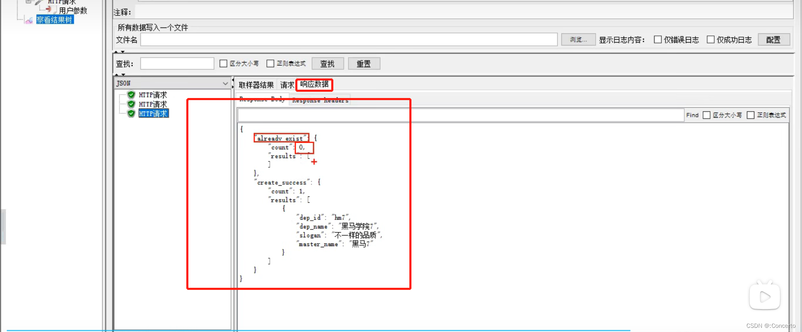Select the second HTTP请求 sample result
Image resolution: width=802 pixels, height=332 pixels.
[x=153, y=104]
